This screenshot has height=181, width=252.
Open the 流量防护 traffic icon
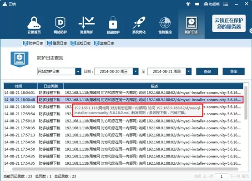(86, 25)
